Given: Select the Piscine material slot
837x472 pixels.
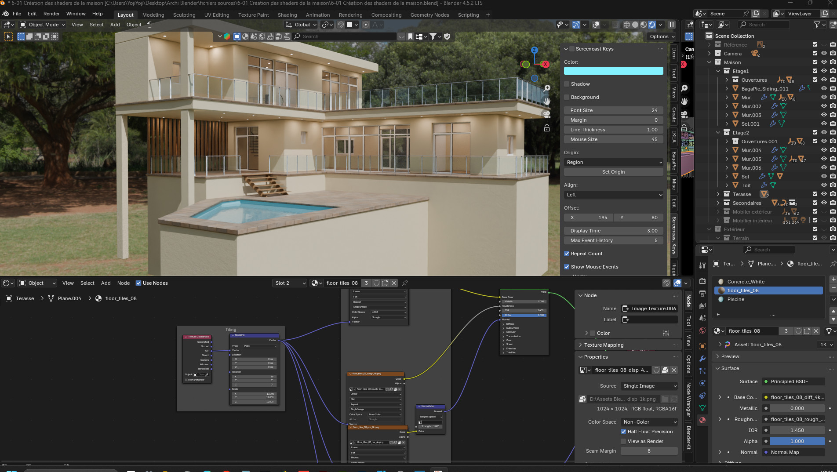Looking at the screenshot, I should (x=736, y=299).
